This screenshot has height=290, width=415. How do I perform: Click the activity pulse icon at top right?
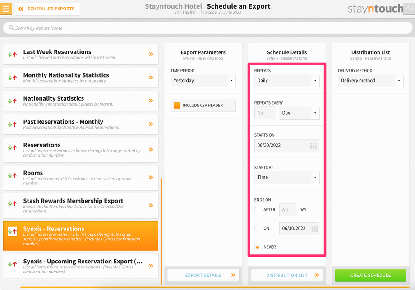click(x=409, y=9)
